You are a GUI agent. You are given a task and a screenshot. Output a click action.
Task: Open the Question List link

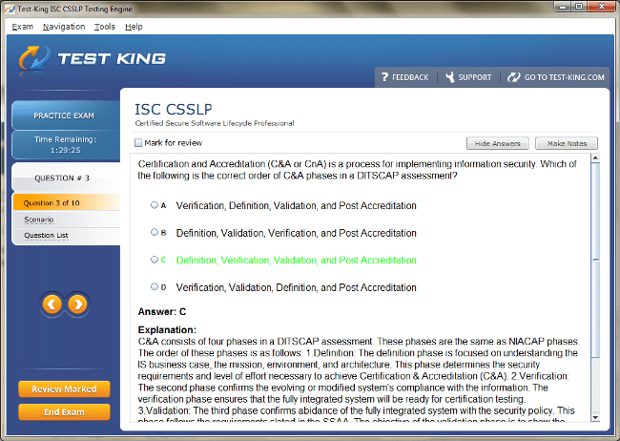tap(46, 235)
